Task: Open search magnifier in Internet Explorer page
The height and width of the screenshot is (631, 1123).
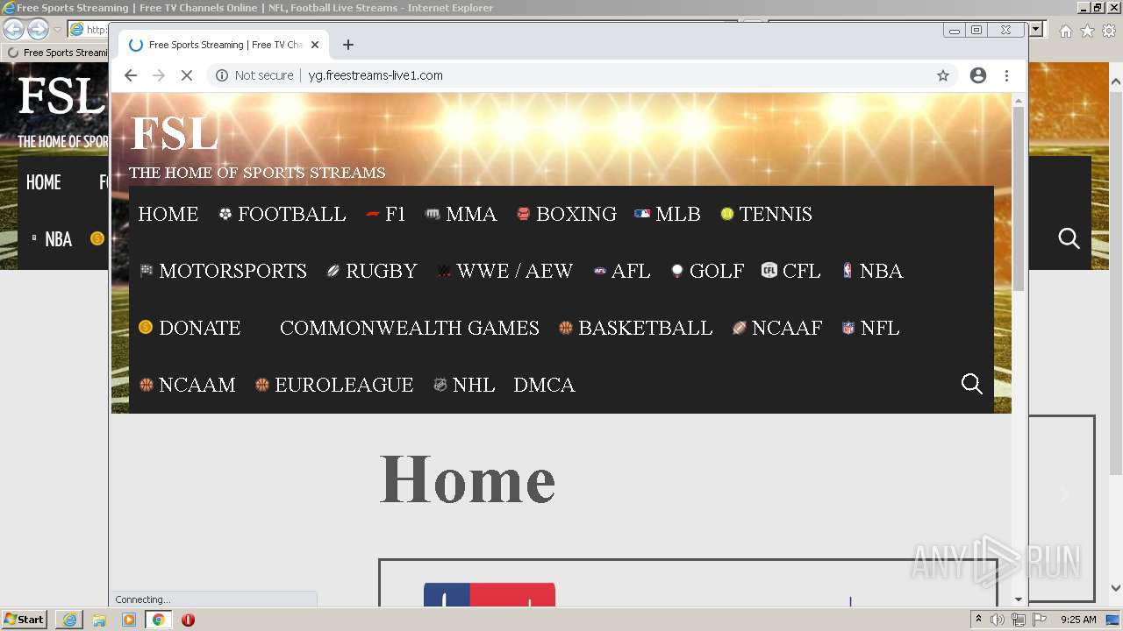Action: (x=1069, y=238)
